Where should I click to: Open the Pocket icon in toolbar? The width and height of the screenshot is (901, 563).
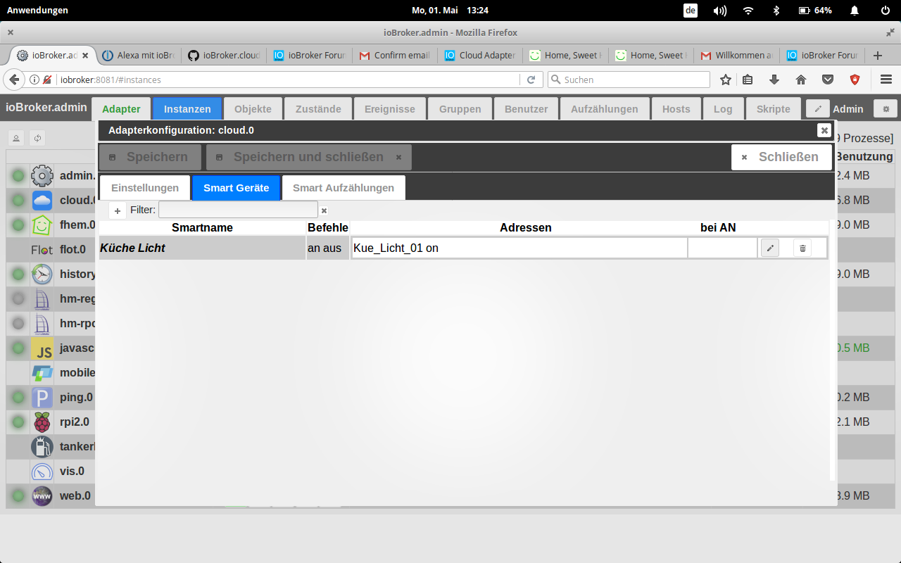coord(828,80)
